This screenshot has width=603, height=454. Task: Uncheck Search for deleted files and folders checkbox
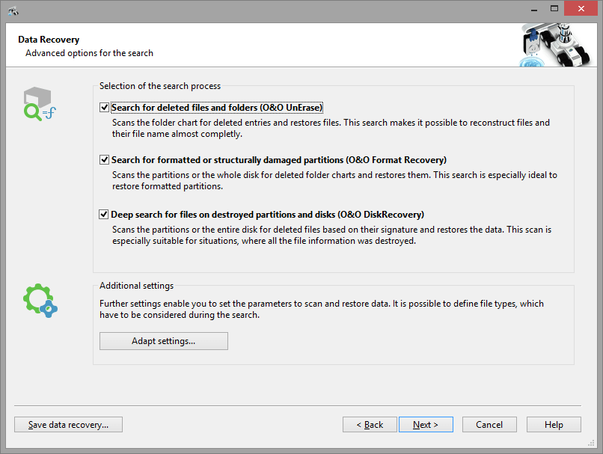click(104, 107)
